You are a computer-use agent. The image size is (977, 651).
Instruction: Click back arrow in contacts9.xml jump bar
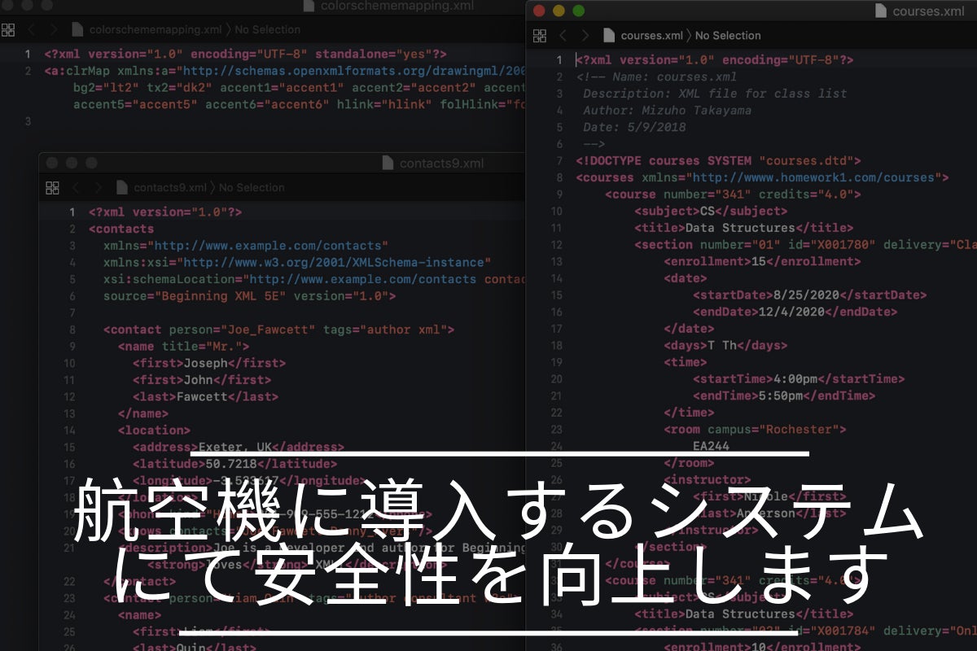point(76,188)
